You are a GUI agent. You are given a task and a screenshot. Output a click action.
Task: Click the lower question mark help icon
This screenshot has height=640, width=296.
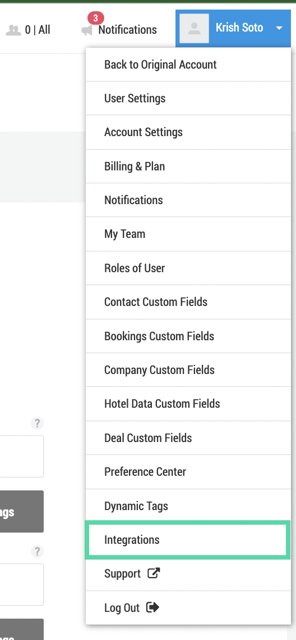point(37,552)
